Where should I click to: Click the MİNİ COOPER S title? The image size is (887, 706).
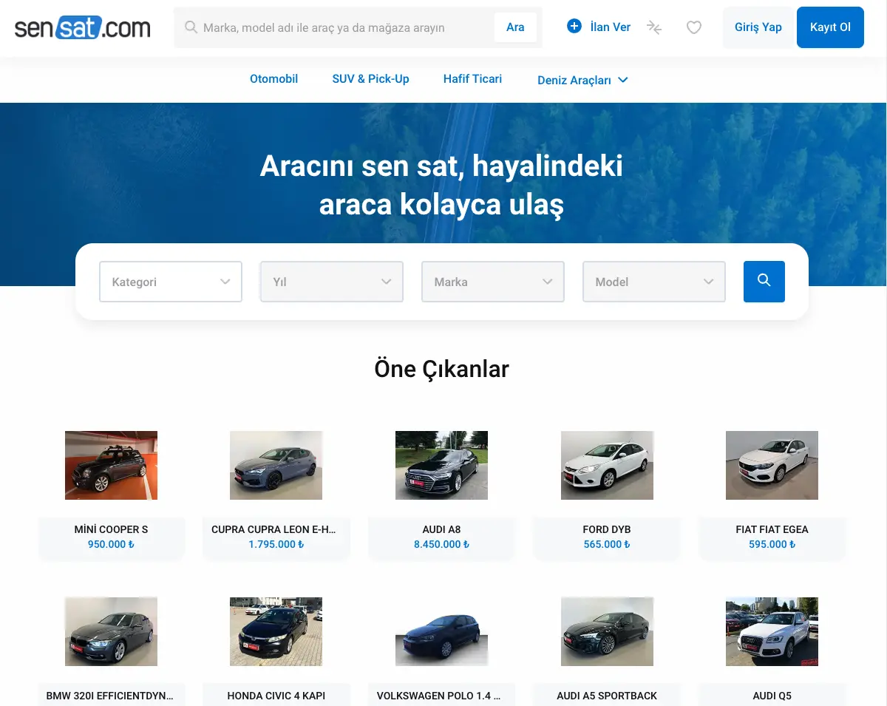[x=111, y=529]
